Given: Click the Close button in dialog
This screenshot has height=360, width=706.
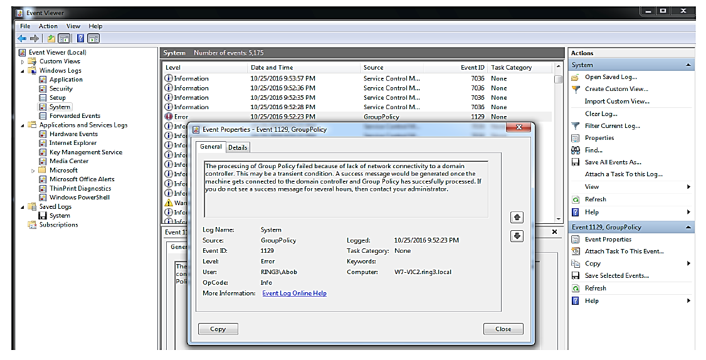Looking at the screenshot, I should click(503, 329).
